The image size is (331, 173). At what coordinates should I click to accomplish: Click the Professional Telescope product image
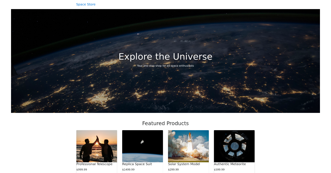coord(97,146)
